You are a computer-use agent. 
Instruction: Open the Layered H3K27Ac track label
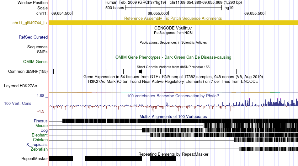coord(20,86)
